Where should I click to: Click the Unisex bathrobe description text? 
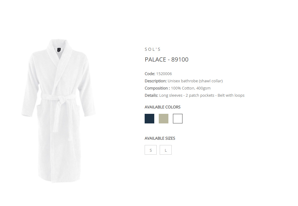pos(195,81)
